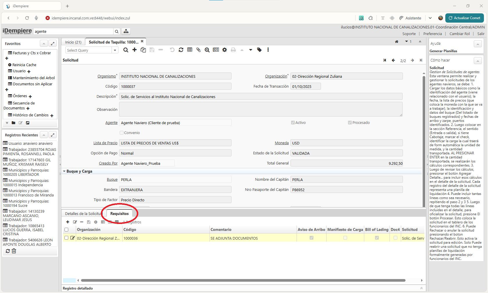Screen dimensions: 488x293
Task: Click the tag label icon in toolbar
Action: tap(259, 50)
